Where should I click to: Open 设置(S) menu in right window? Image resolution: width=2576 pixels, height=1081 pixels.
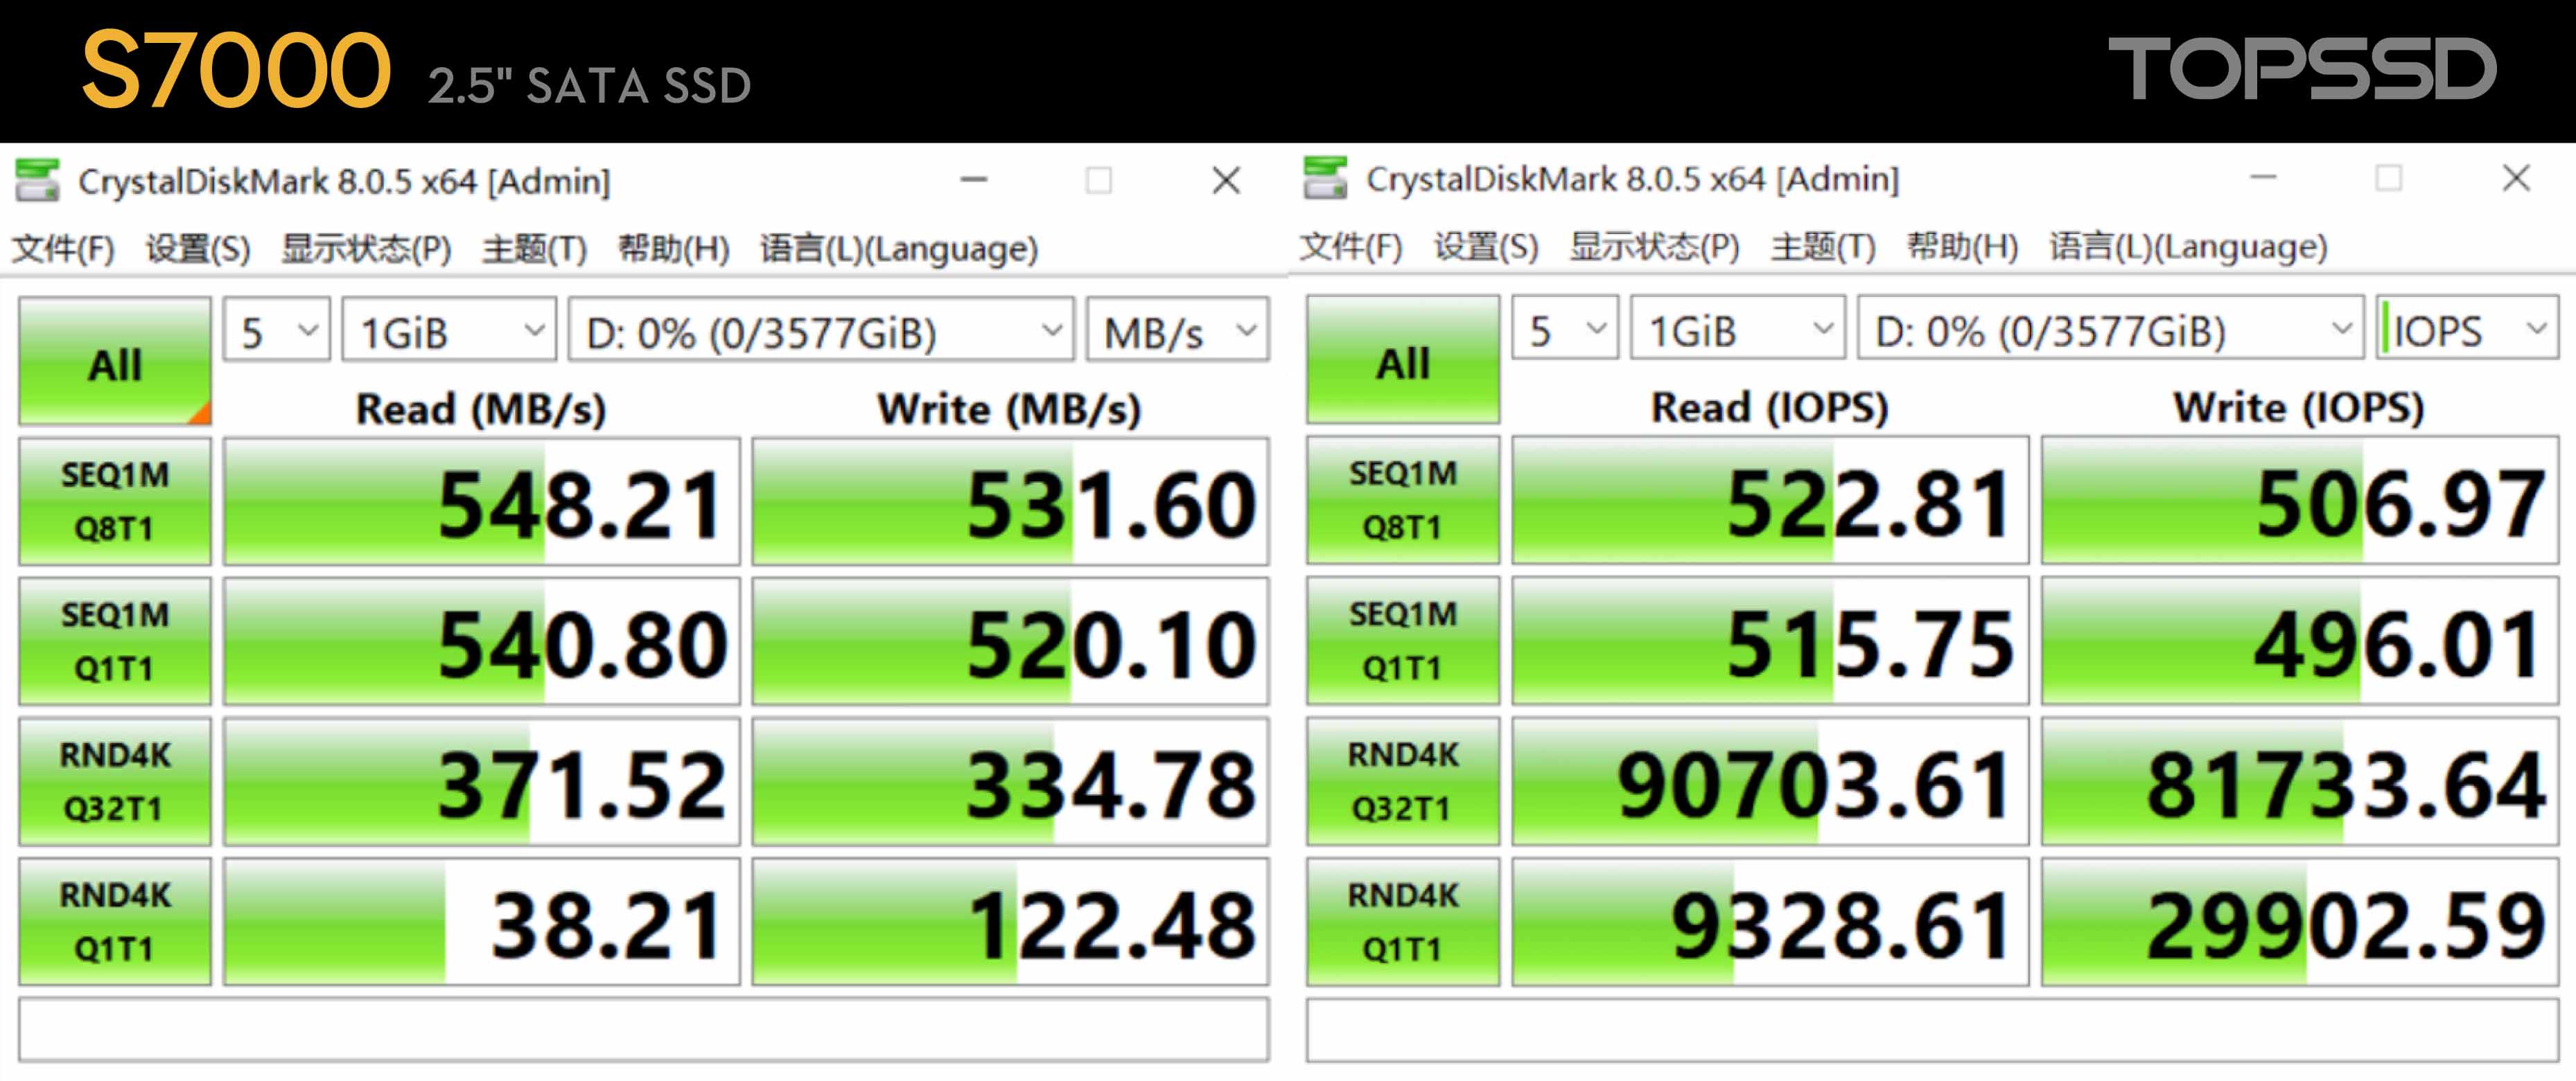pyautogui.click(x=1486, y=246)
